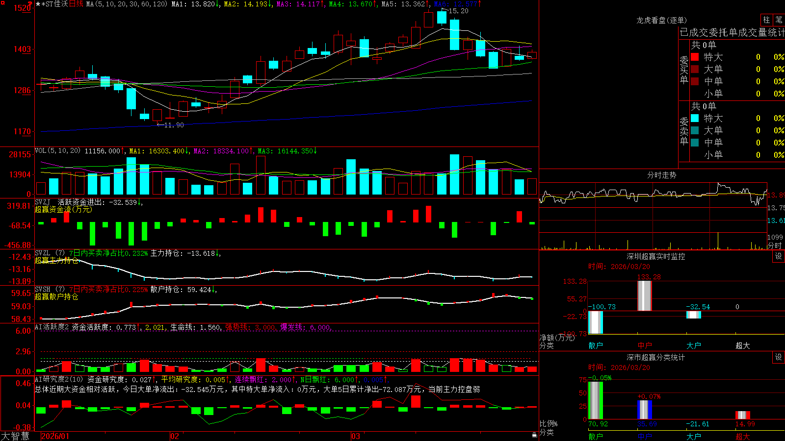Click the VOL(5,10,20) indicator label
The width and height of the screenshot is (785, 441).
coord(57,151)
